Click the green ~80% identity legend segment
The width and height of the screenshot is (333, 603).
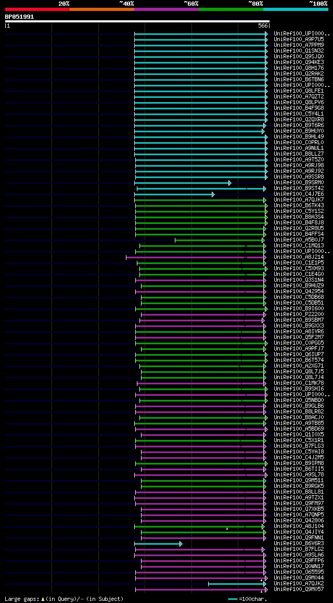pyautogui.click(x=231, y=9)
